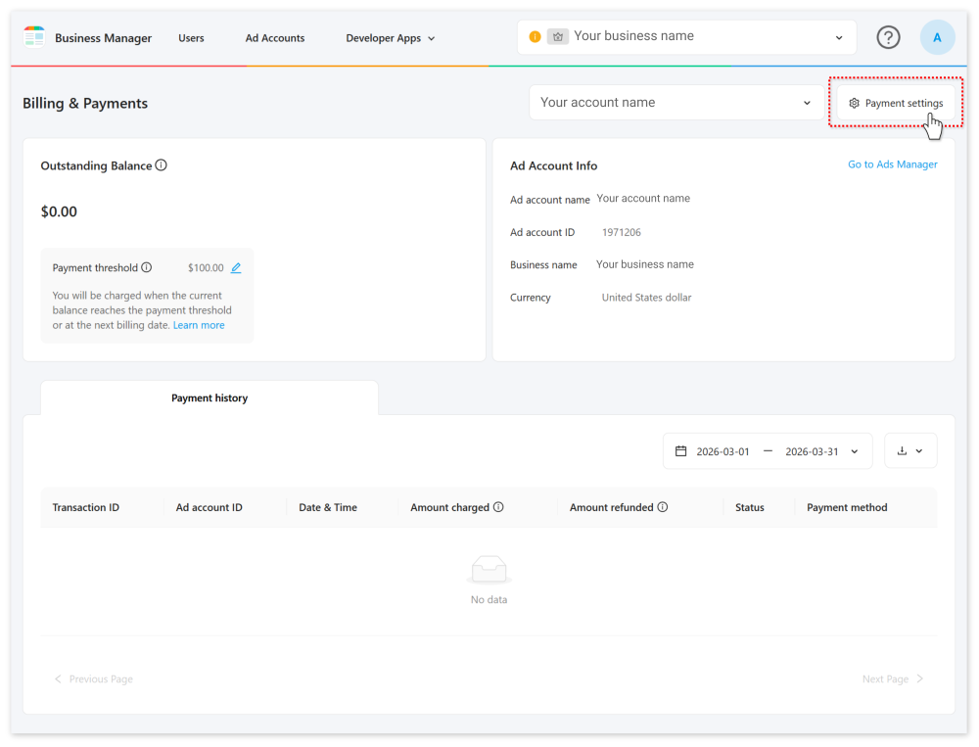Expand the Your account name dropdown
Image resolution: width=979 pixels, height=747 pixels.
tap(676, 103)
